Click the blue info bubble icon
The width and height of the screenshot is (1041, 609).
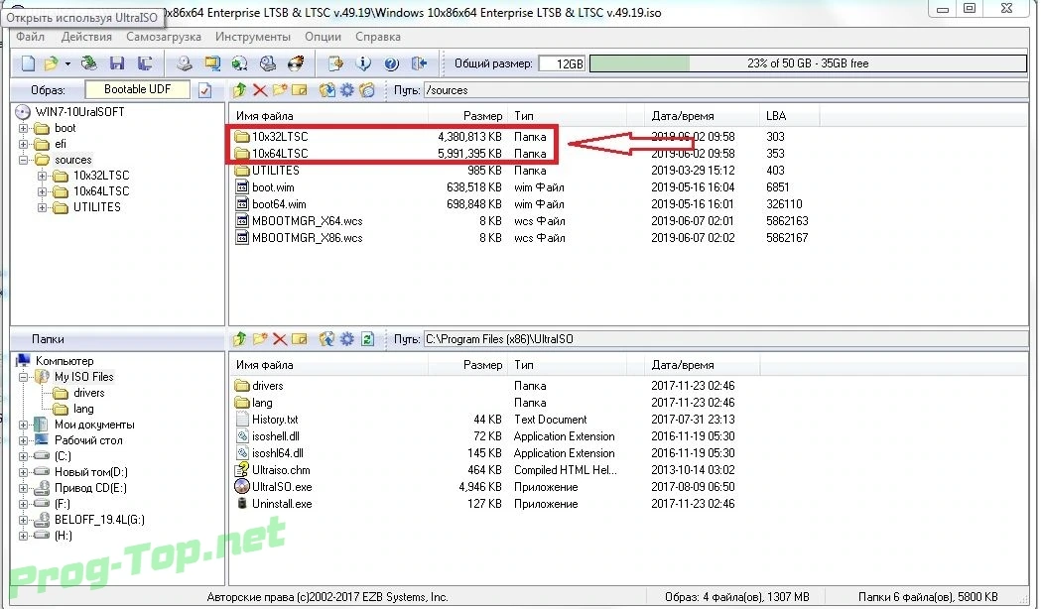coord(363,63)
